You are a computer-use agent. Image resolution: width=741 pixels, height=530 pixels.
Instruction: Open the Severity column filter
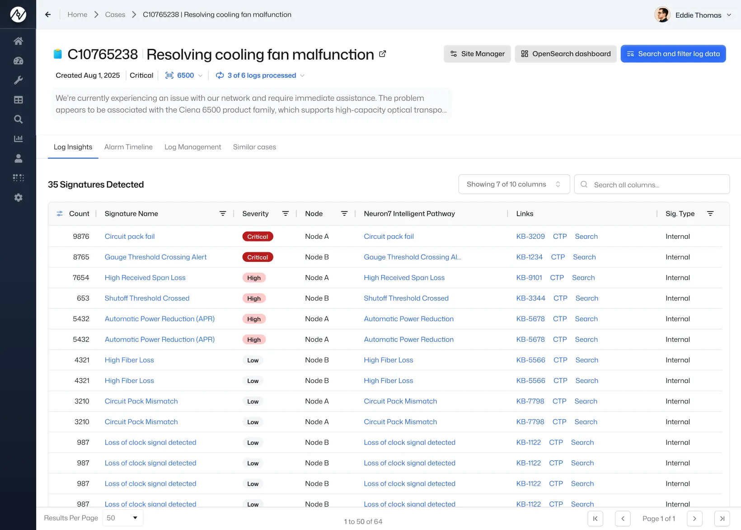click(286, 213)
